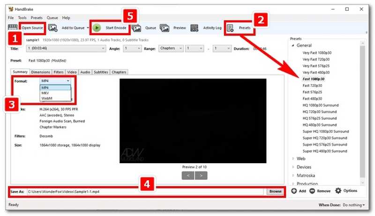Image resolution: width=375 pixels, height=216 pixels.
Task: Open the Title dropdown
Action: click(66, 49)
